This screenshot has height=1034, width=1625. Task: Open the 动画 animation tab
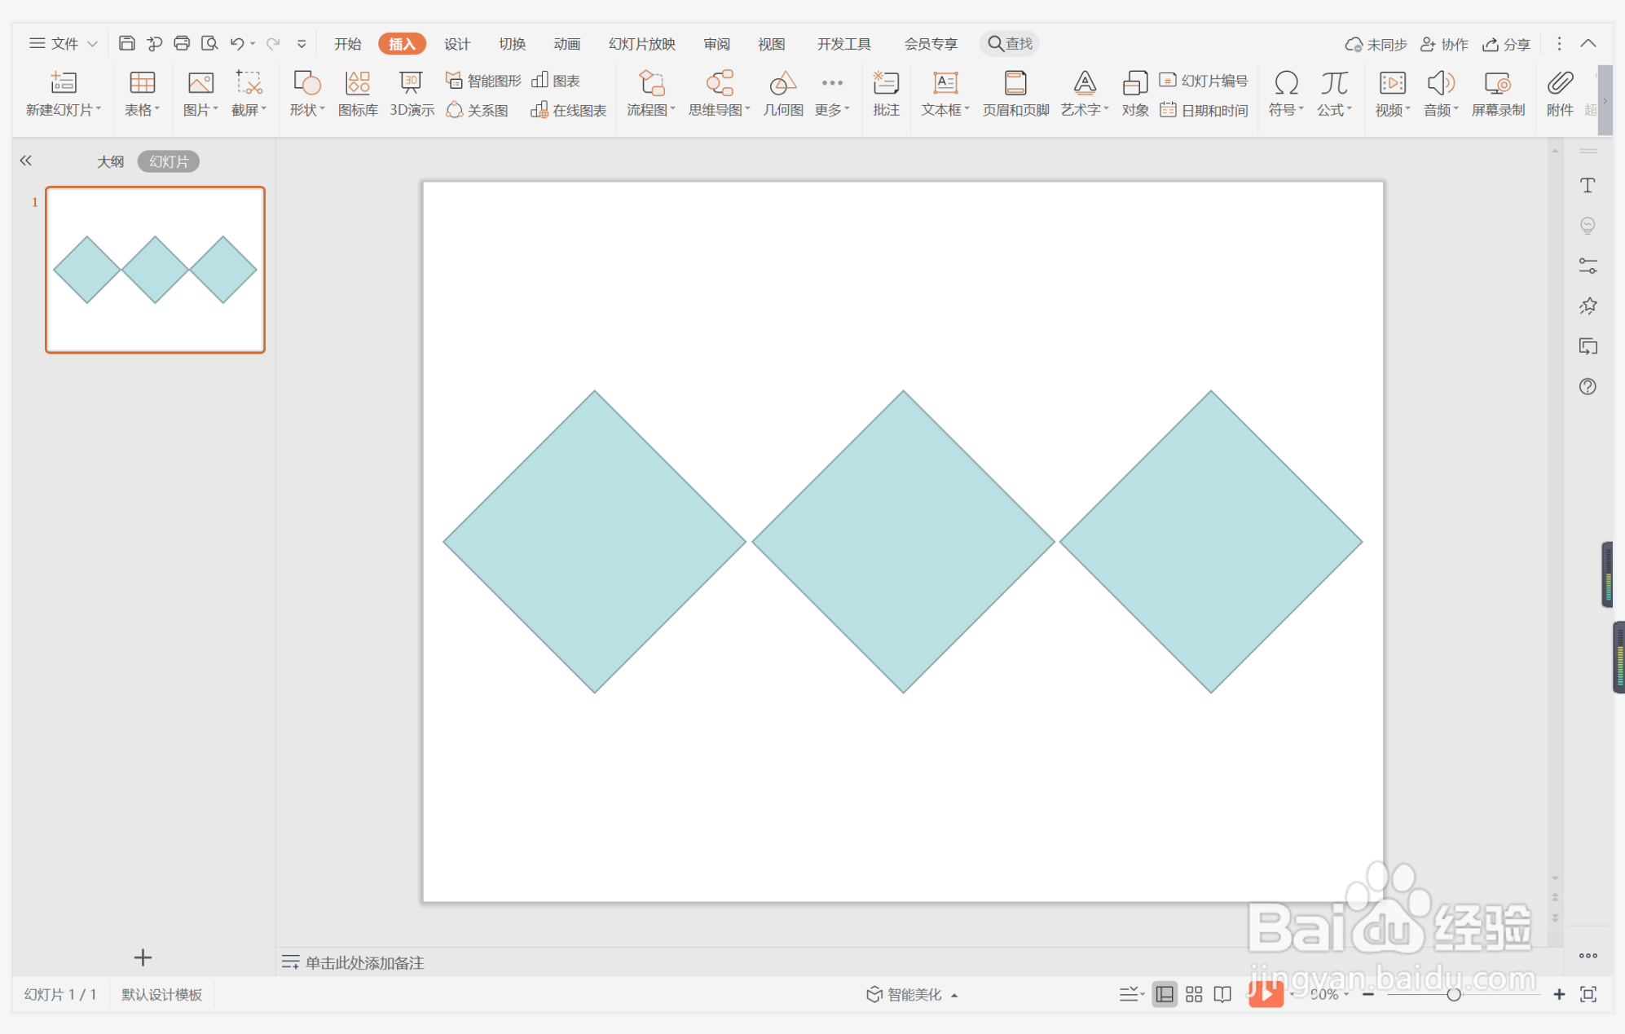[566, 44]
